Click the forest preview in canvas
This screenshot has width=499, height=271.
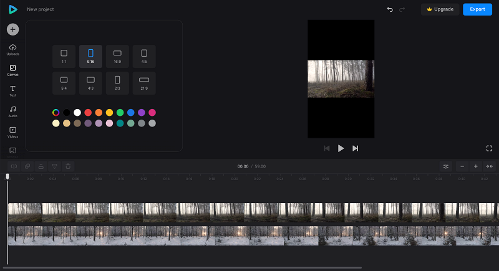coord(341,78)
